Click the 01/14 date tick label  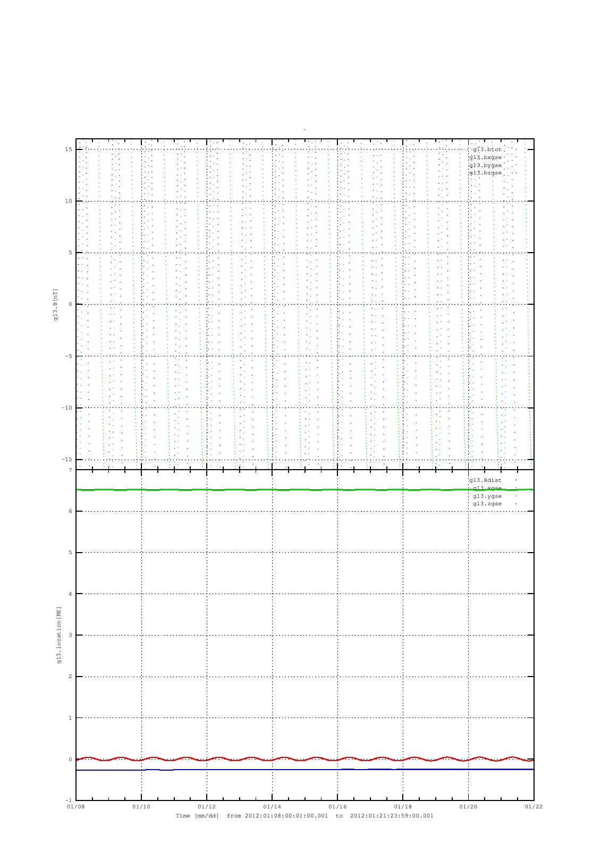tap(272, 807)
